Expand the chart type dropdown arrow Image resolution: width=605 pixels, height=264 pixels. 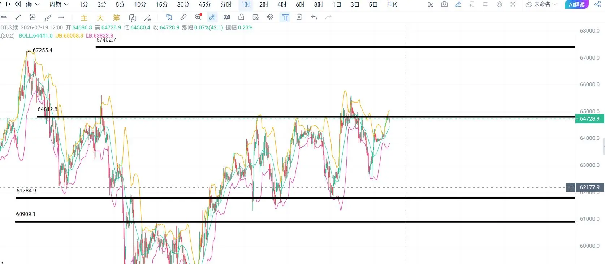37,4
